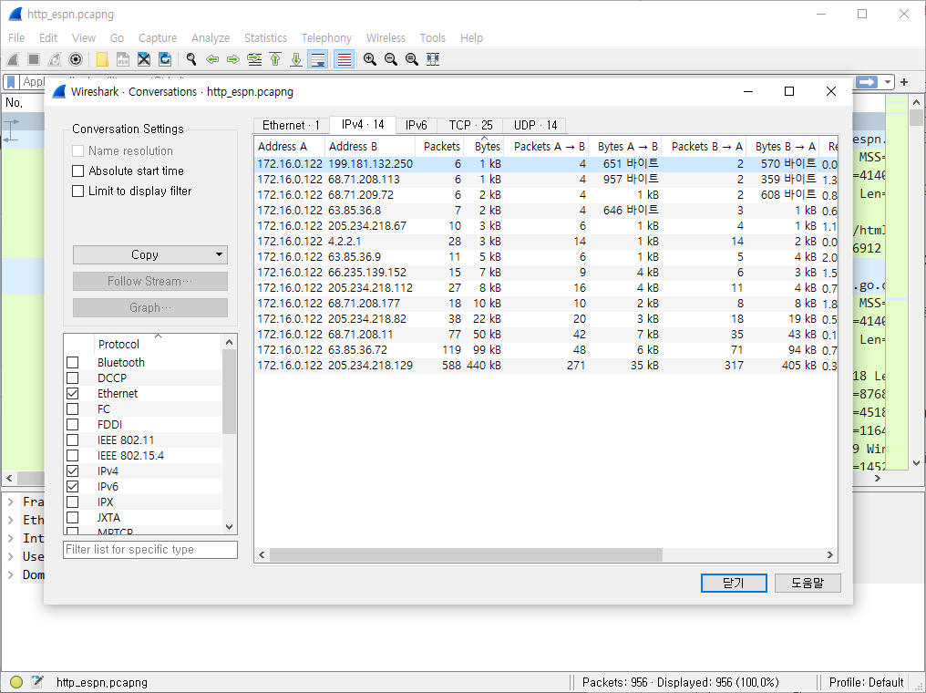
Task: Check the FDDI protocol checkbox
Action: 73,424
